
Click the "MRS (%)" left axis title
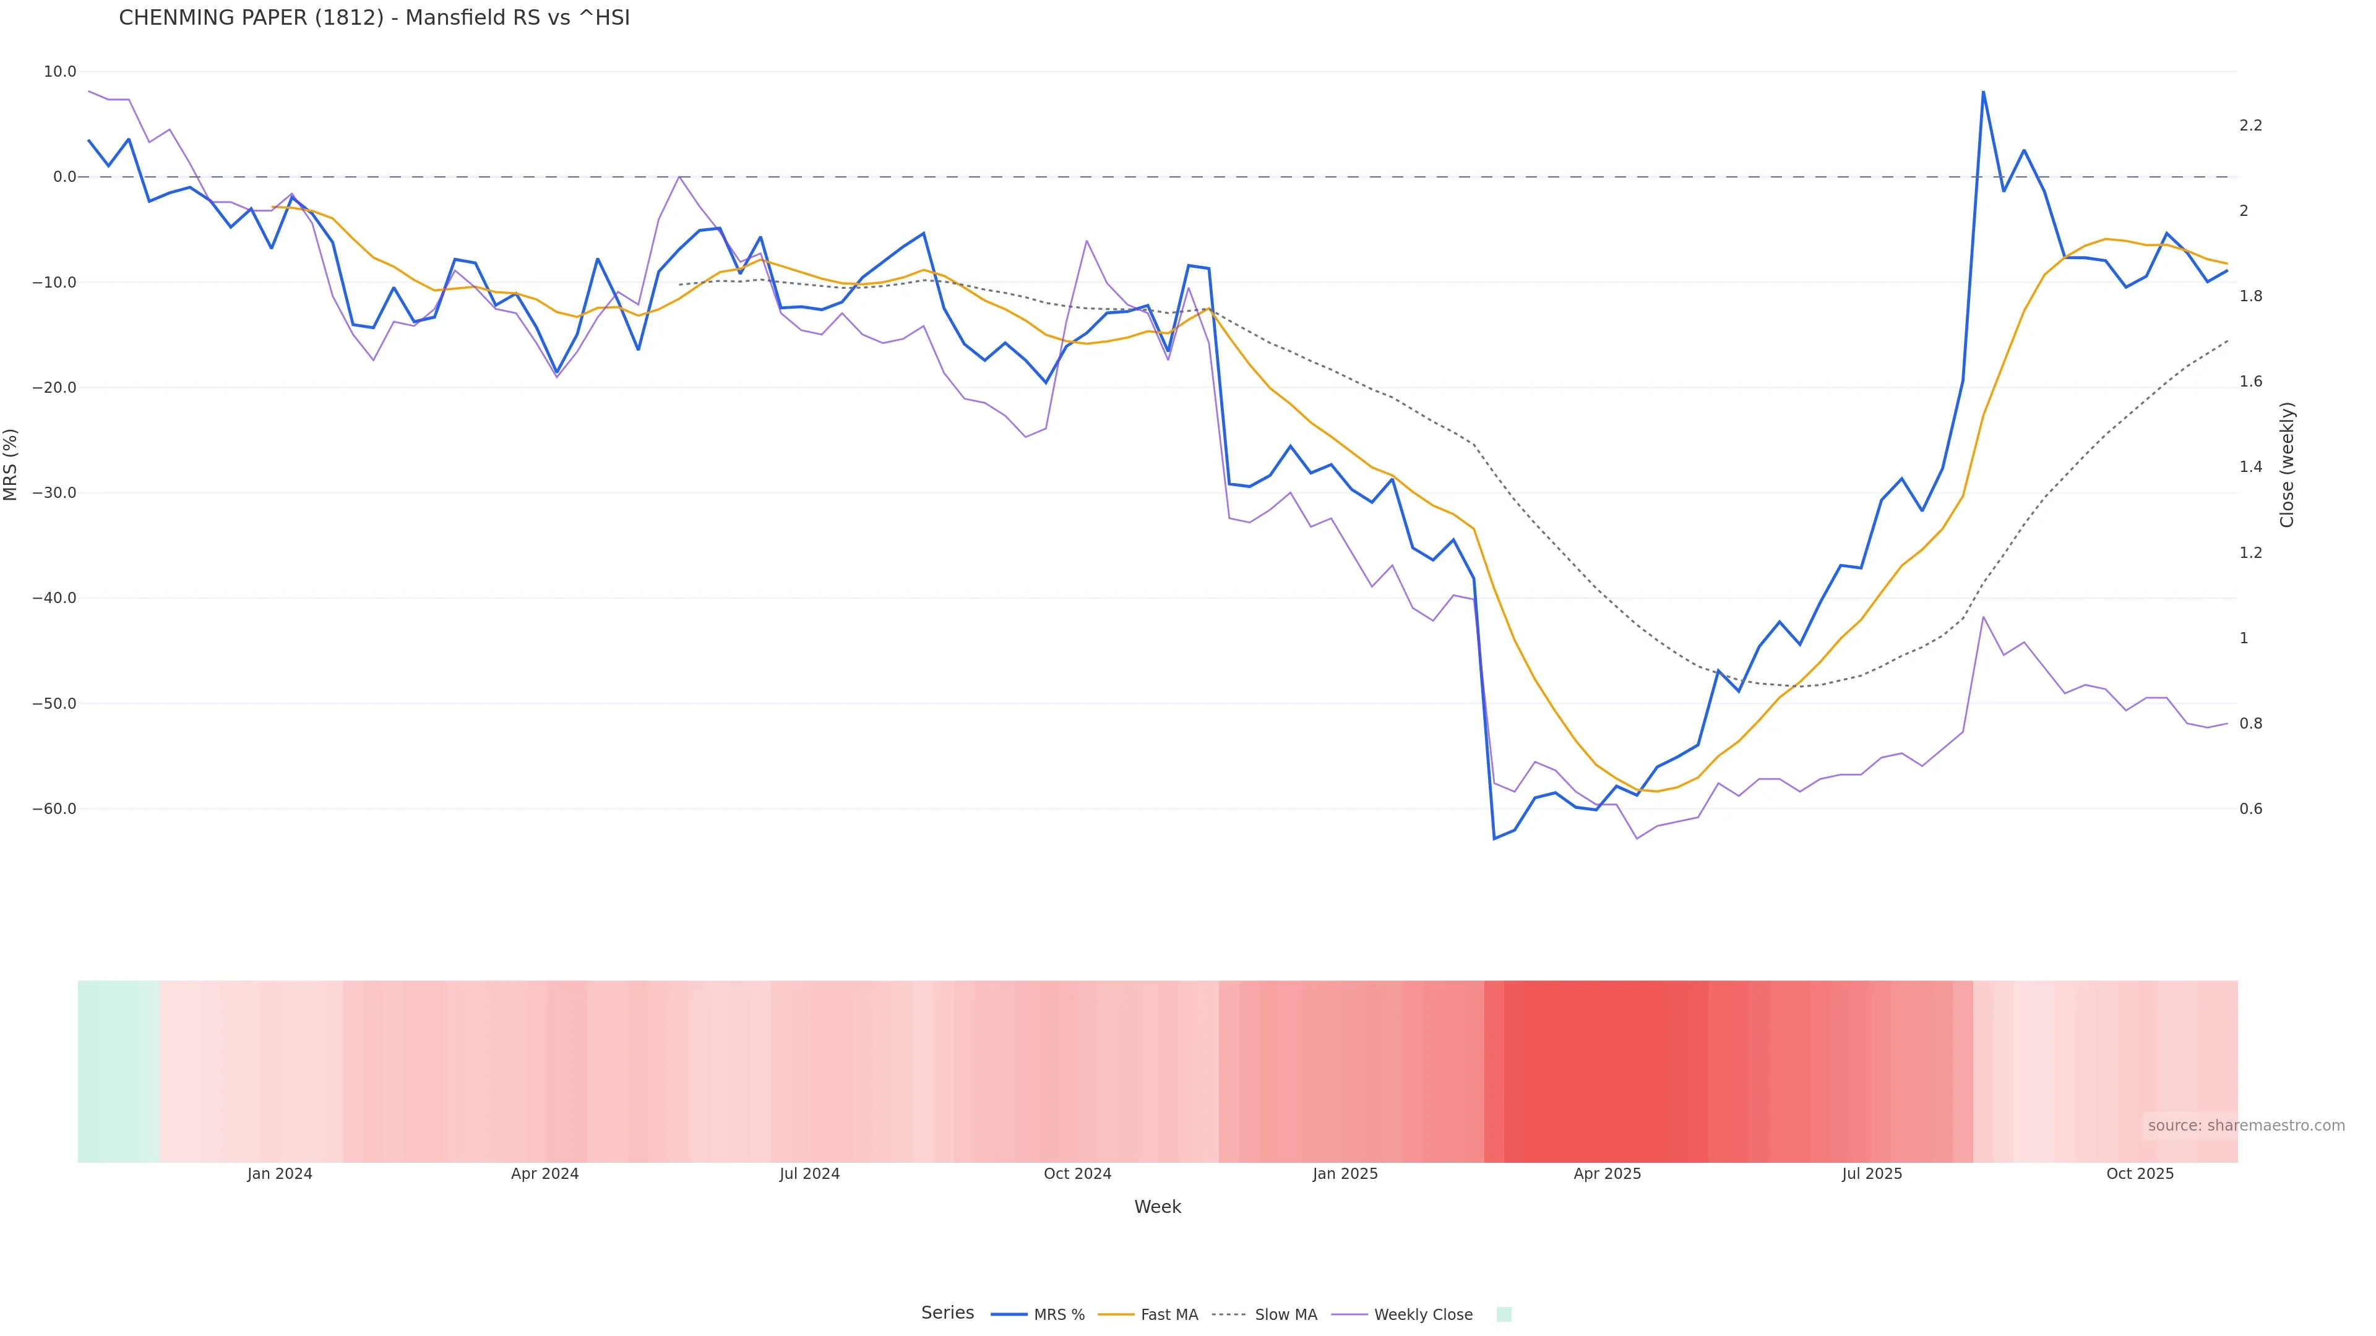pos(11,465)
